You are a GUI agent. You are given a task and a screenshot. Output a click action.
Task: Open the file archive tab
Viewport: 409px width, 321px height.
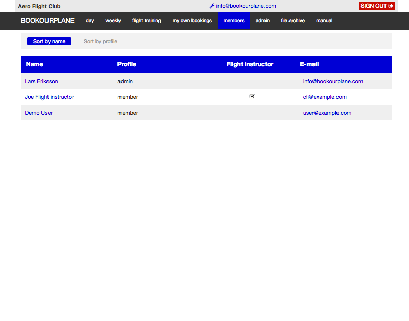tap(293, 21)
